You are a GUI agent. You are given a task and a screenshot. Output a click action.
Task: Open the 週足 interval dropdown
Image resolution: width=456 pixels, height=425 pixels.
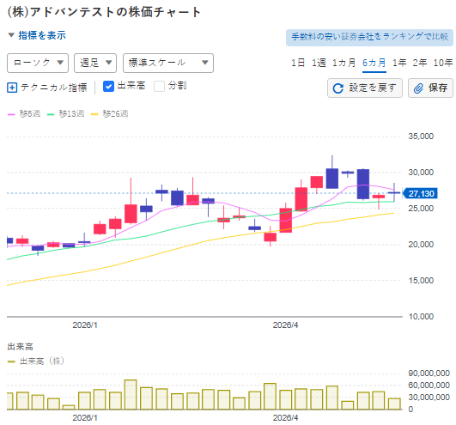click(95, 63)
